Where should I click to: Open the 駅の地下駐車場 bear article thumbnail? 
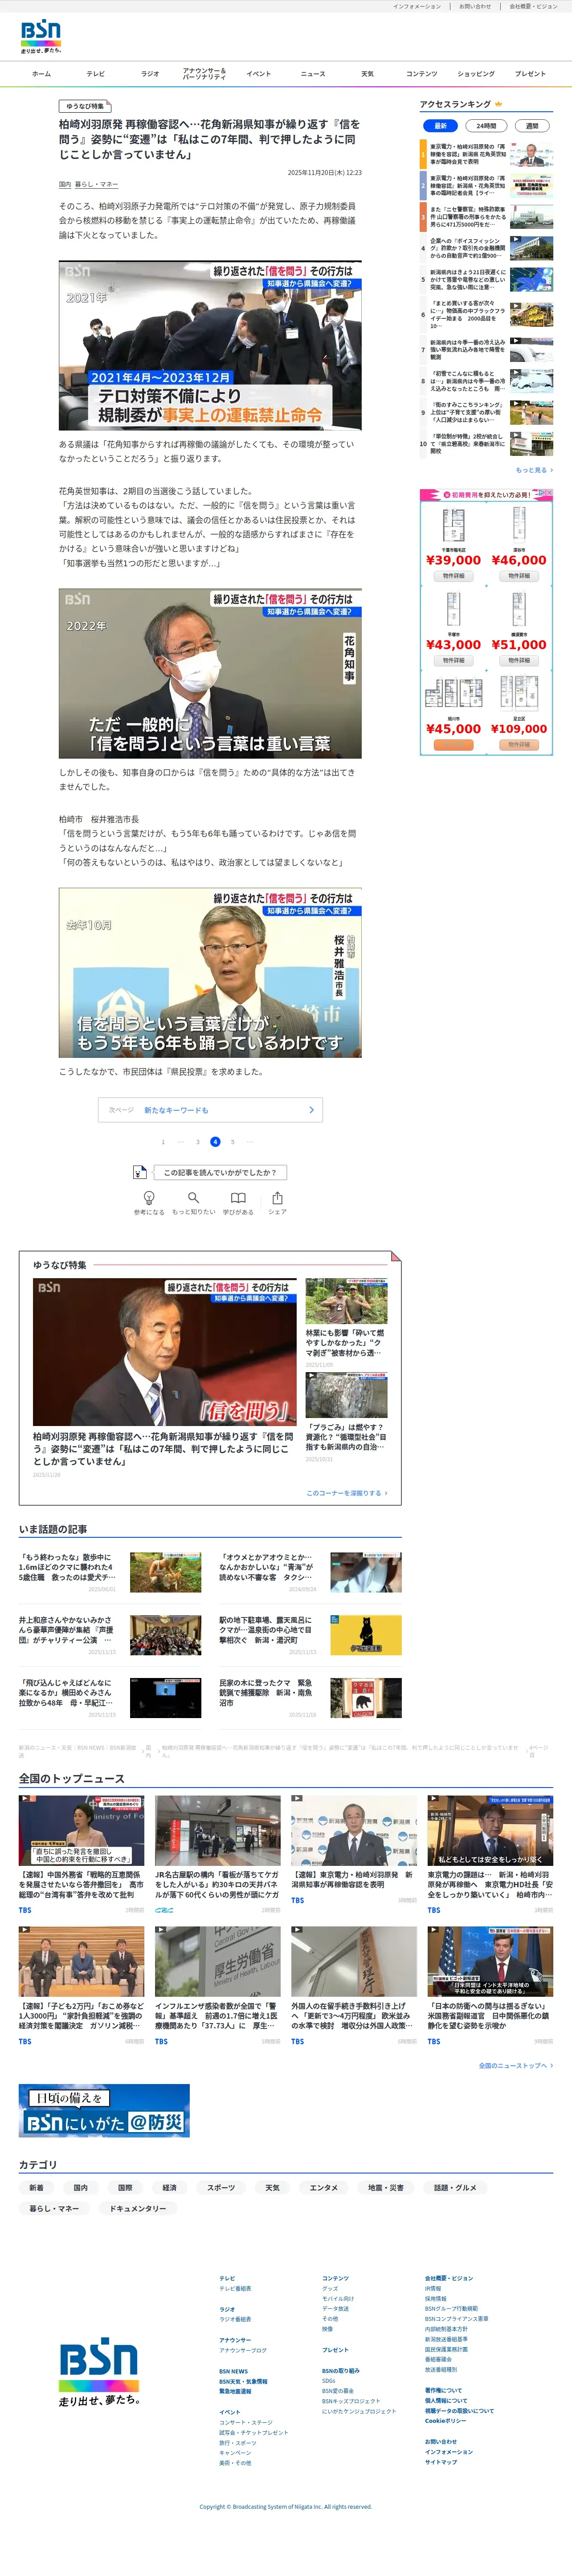(366, 1634)
